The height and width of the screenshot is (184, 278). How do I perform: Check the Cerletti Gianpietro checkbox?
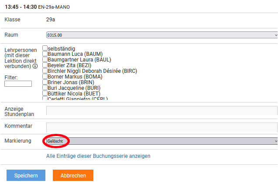coord(45,99)
